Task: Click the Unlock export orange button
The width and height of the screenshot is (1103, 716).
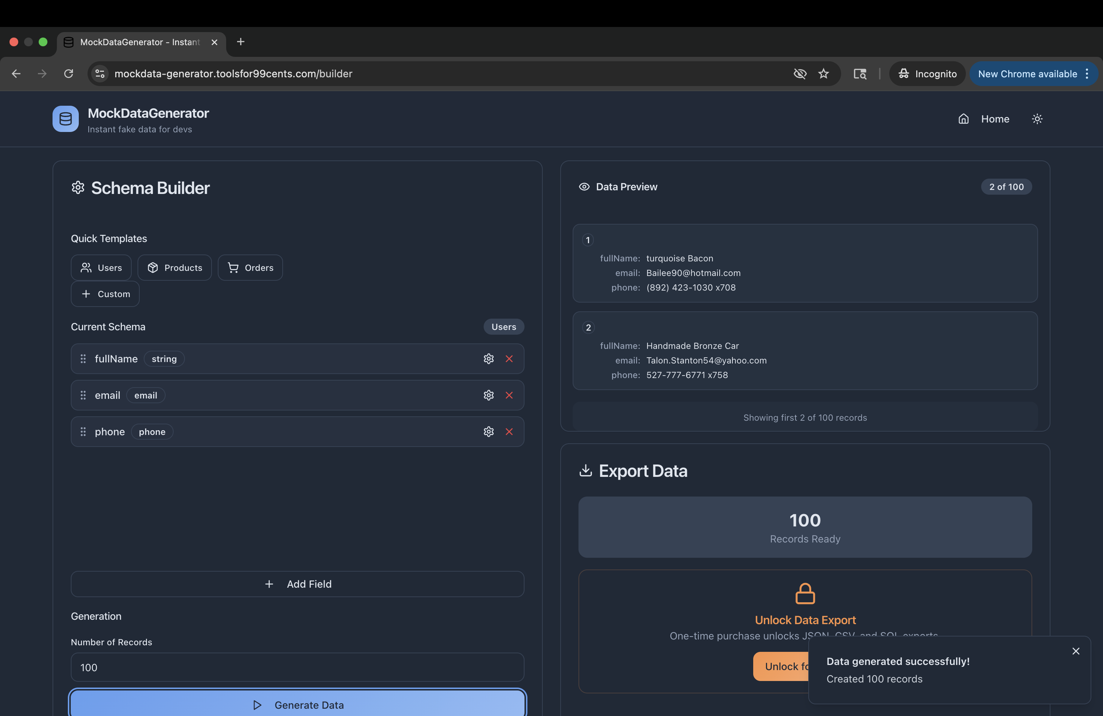Action: pos(781,666)
